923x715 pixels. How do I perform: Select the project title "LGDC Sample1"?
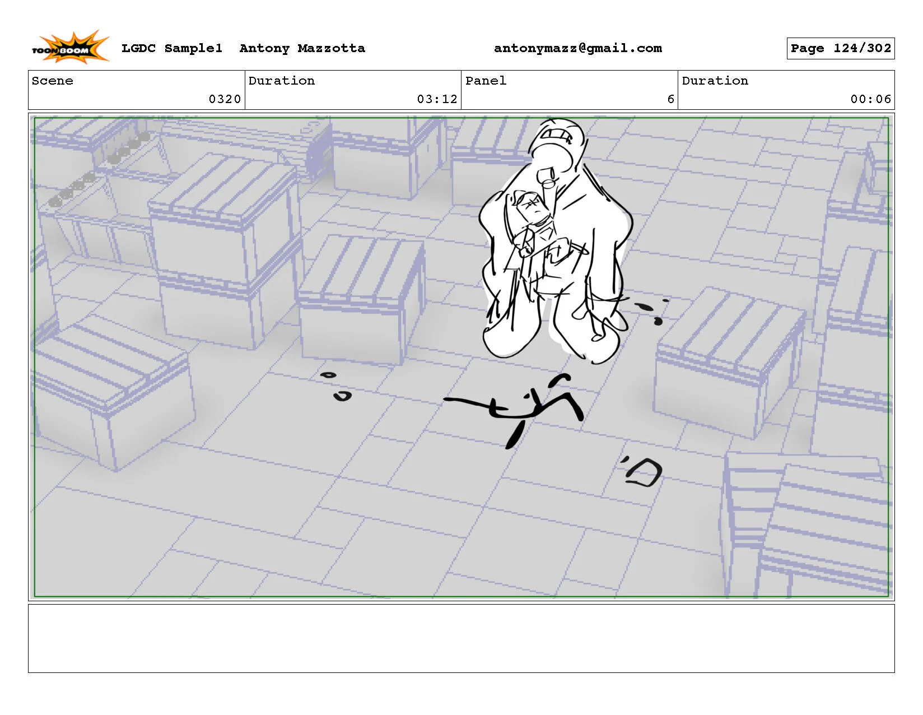[x=172, y=48]
